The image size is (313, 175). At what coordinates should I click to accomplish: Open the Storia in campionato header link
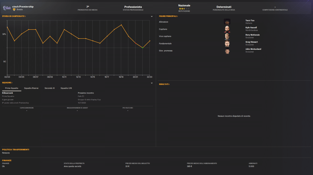pos(14,16)
